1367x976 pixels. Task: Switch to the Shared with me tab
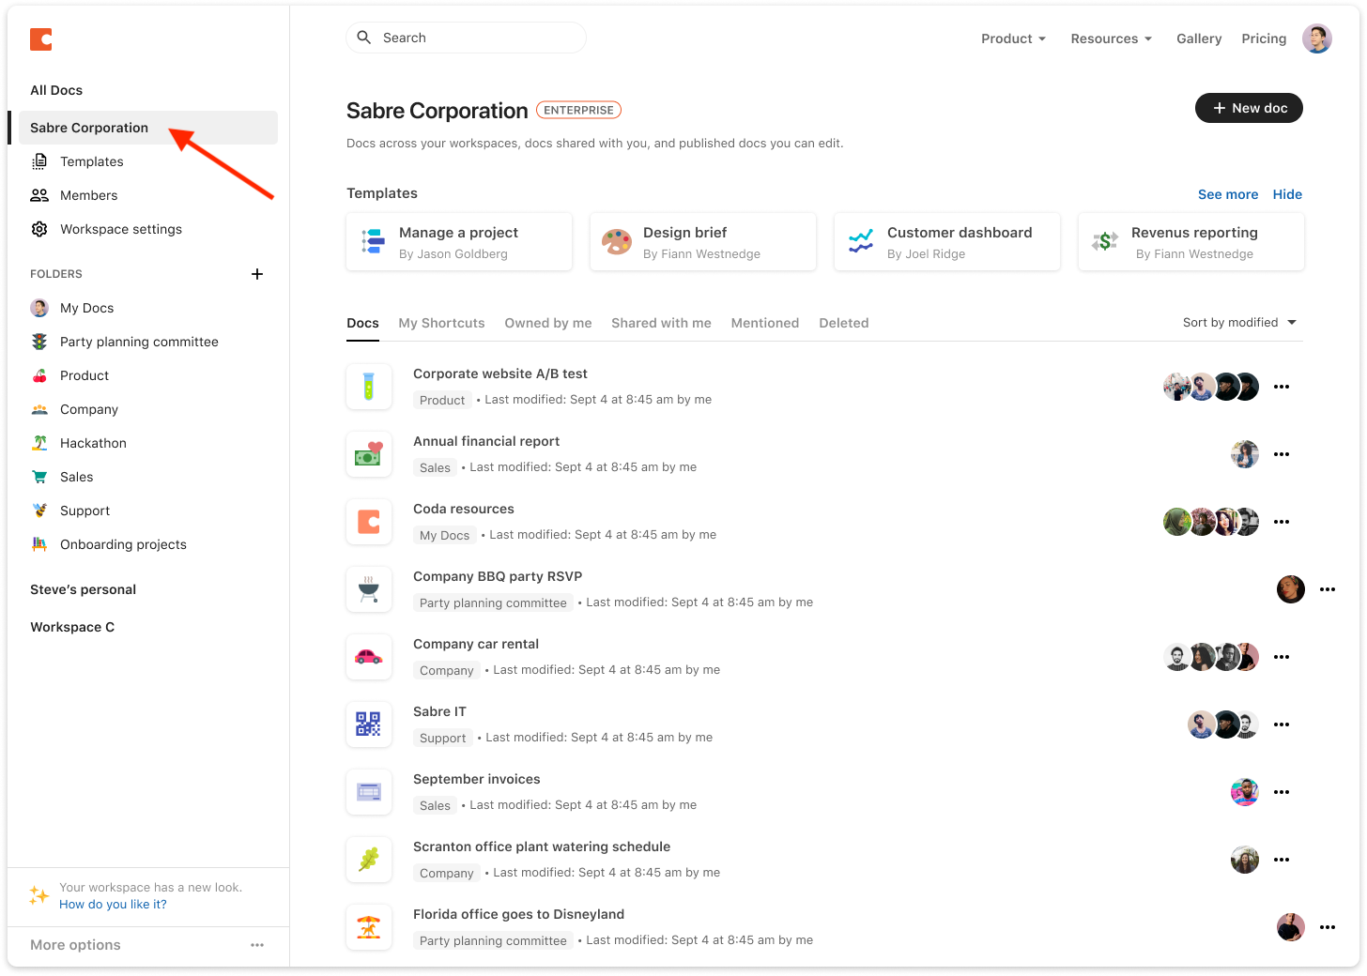pyautogui.click(x=661, y=323)
